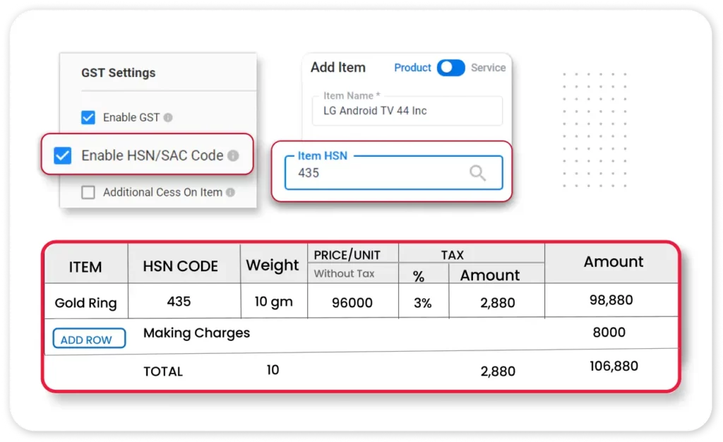Click the Item Name input field
Viewport: 723px width, 442px height.
pyautogui.click(x=407, y=111)
